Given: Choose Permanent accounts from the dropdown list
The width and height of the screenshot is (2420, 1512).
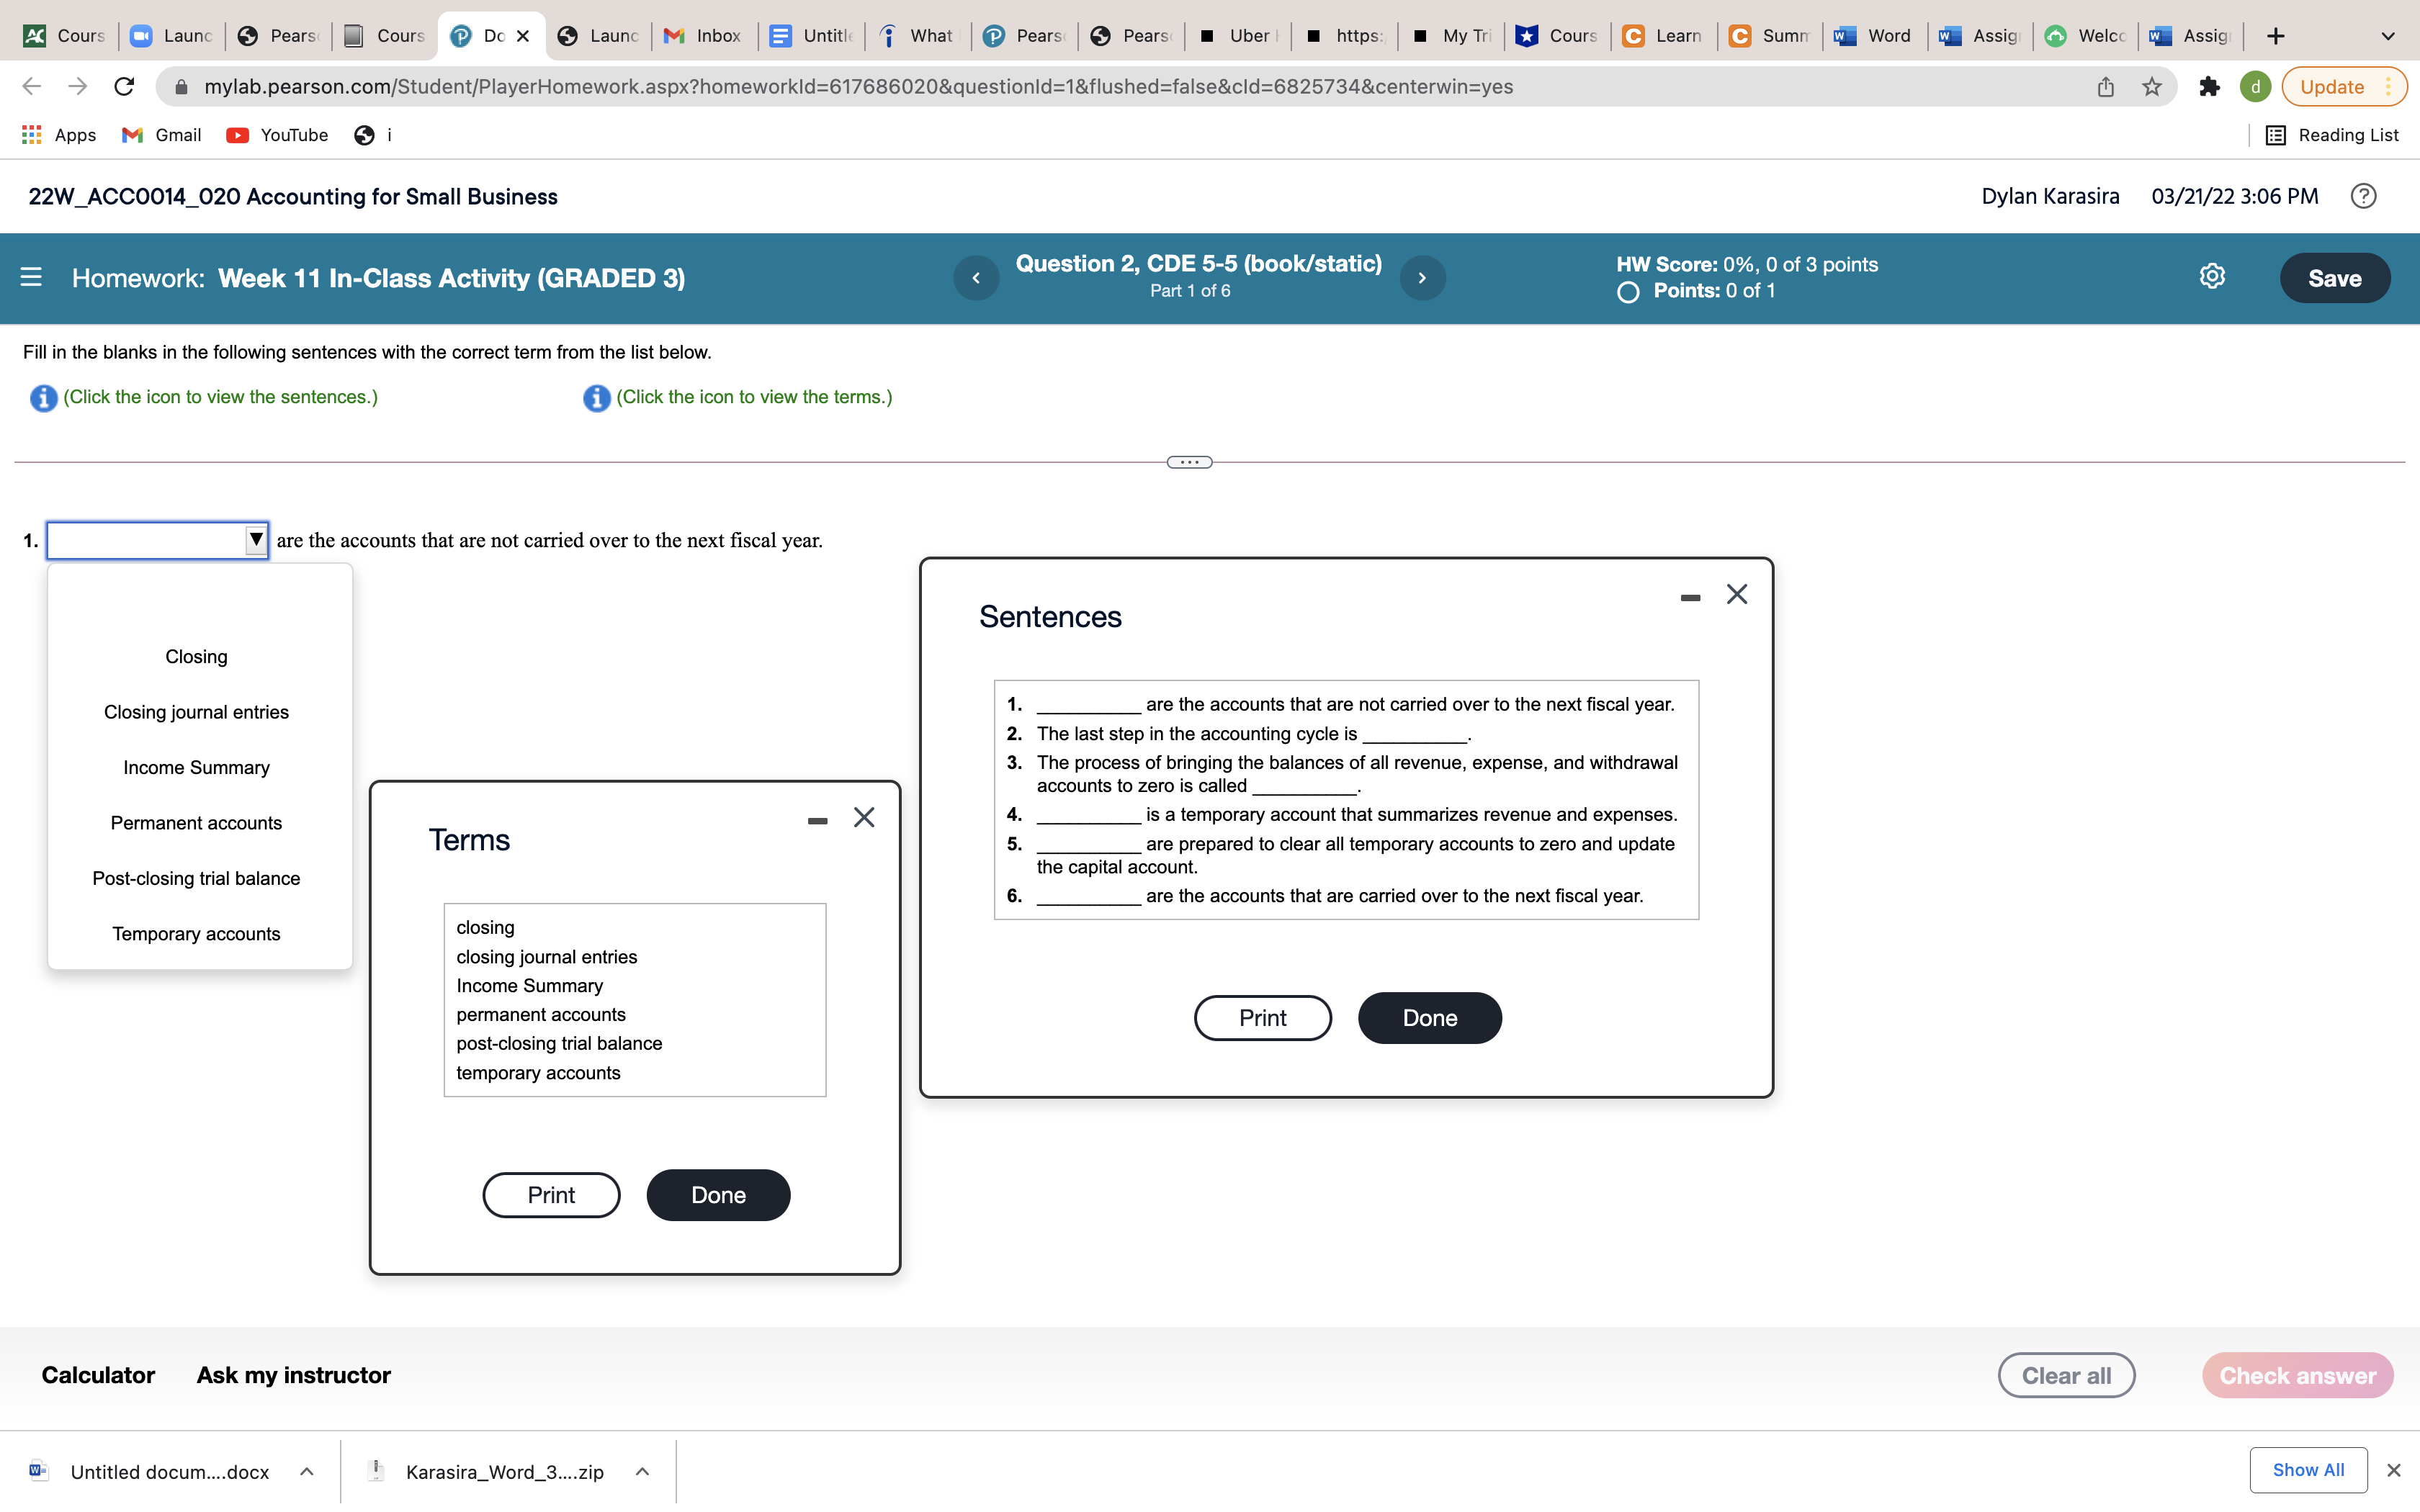Looking at the screenshot, I should click(196, 822).
